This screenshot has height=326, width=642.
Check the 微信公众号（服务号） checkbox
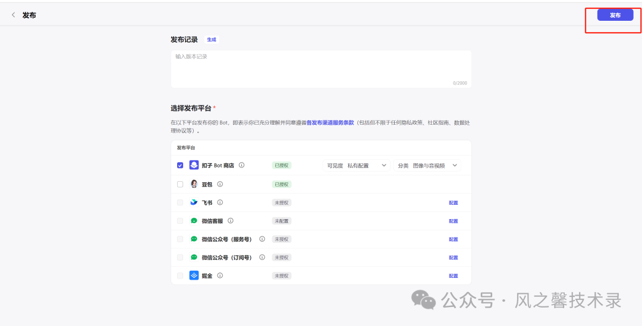click(x=180, y=239)
